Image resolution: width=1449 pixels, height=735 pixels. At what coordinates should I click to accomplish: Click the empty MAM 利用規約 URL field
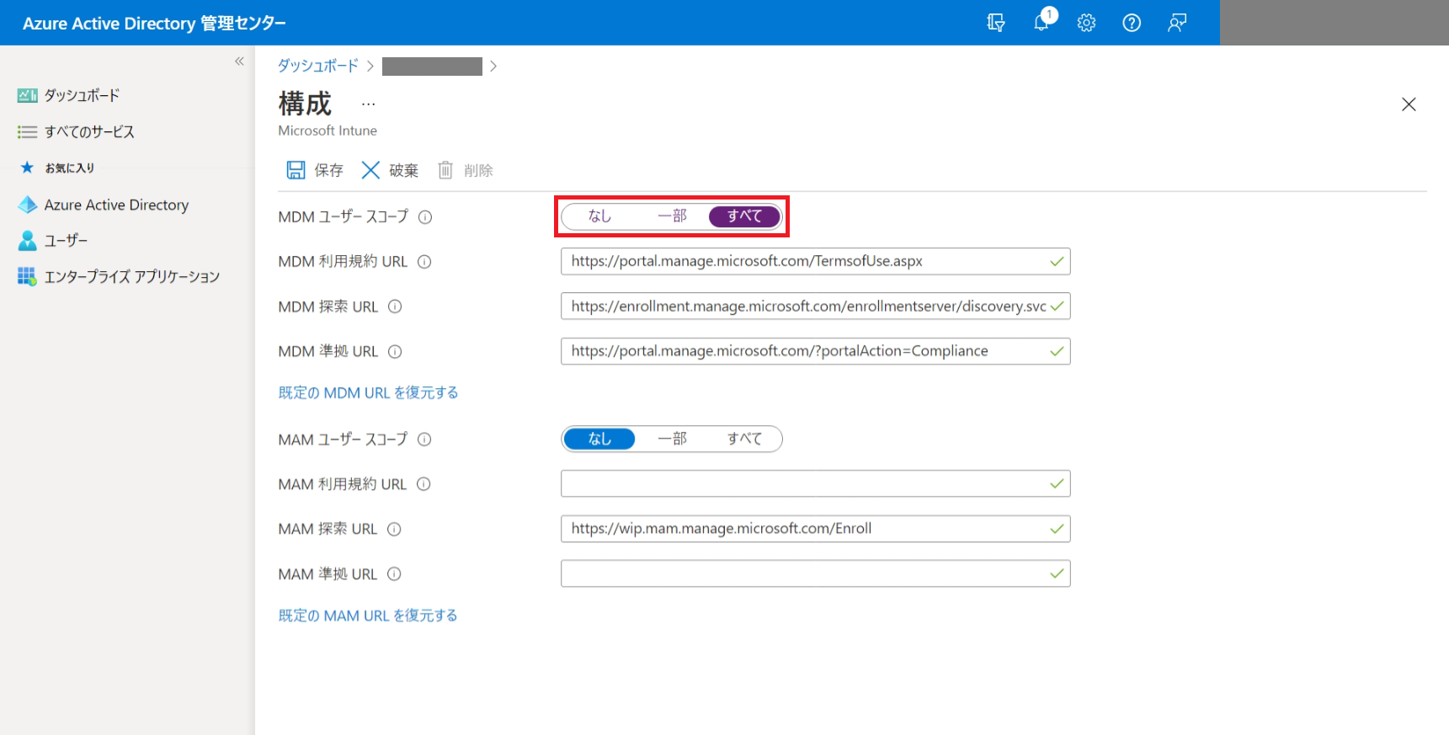click(x=815, y=483)
